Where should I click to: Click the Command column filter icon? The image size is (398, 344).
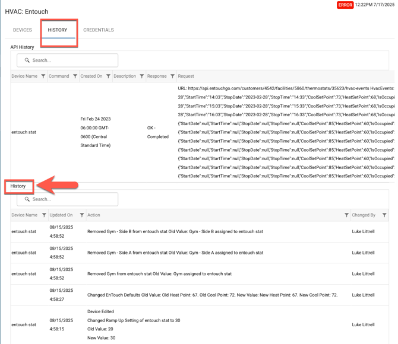click(x=75, y=77)
